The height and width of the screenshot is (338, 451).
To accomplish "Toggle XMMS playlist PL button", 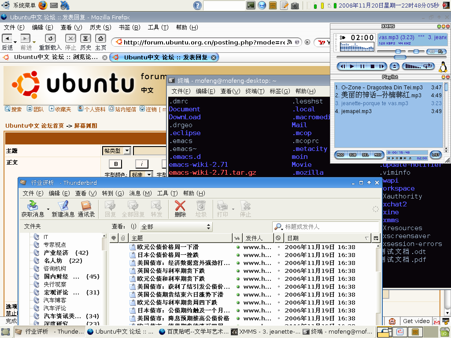I will pos(440,51).
